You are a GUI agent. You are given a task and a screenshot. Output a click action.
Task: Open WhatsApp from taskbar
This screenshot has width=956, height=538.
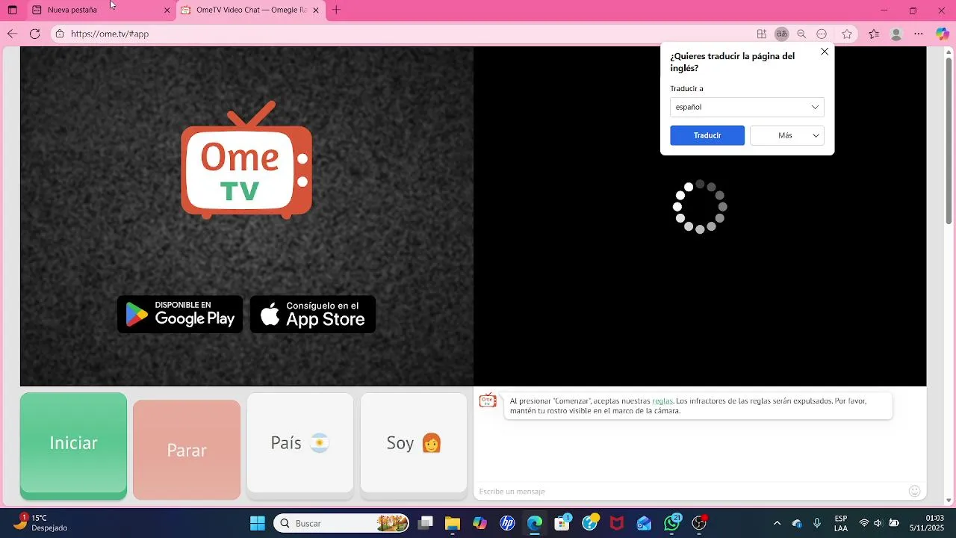click(672, 523)
